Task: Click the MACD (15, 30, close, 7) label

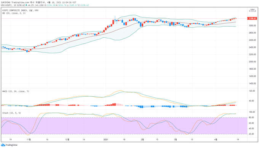Action: click(x=16, y=91)
